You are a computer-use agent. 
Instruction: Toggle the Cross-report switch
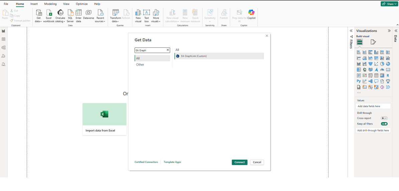point(384,118)
